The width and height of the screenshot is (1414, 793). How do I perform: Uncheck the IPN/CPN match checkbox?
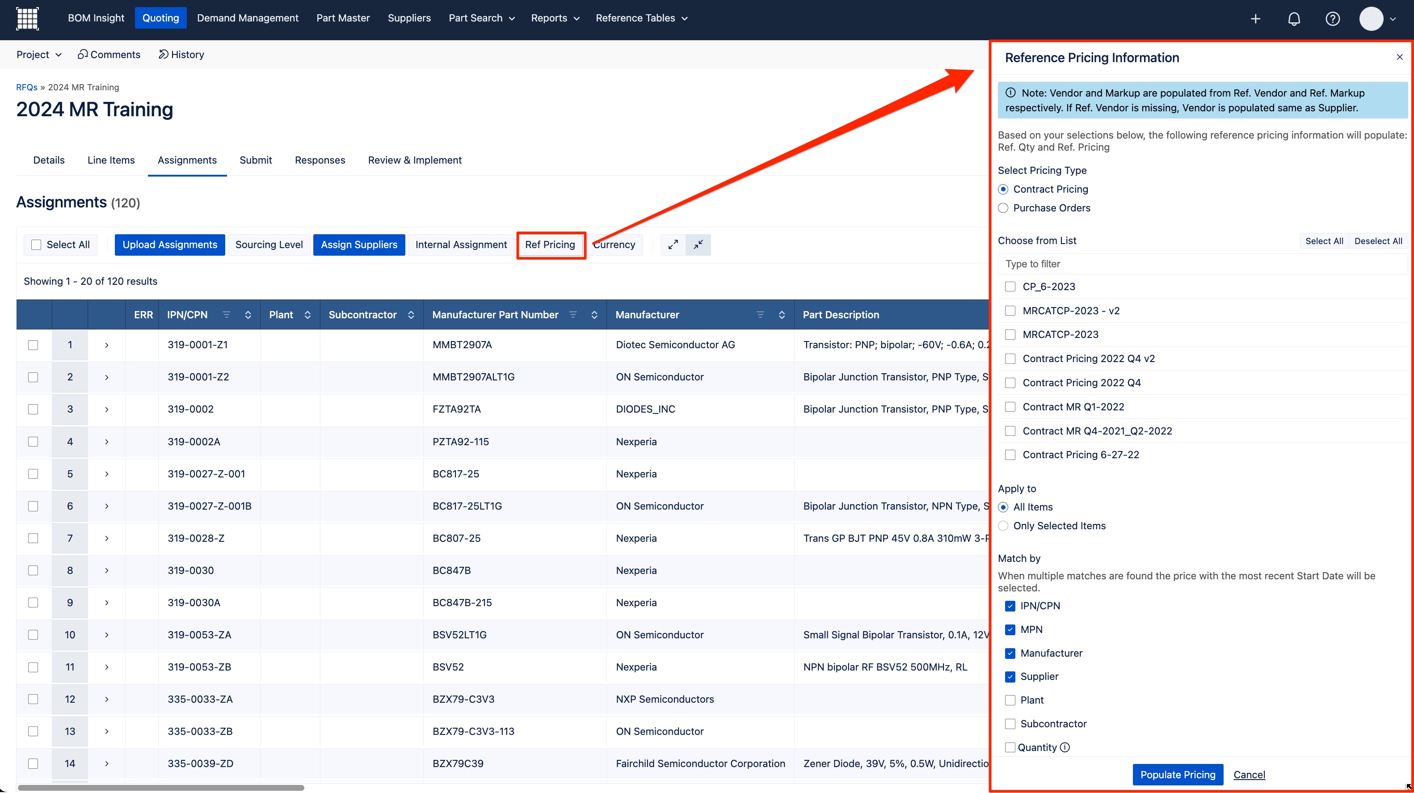point(1010,606)
